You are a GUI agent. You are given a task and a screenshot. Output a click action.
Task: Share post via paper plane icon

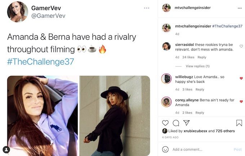[186, 123]
